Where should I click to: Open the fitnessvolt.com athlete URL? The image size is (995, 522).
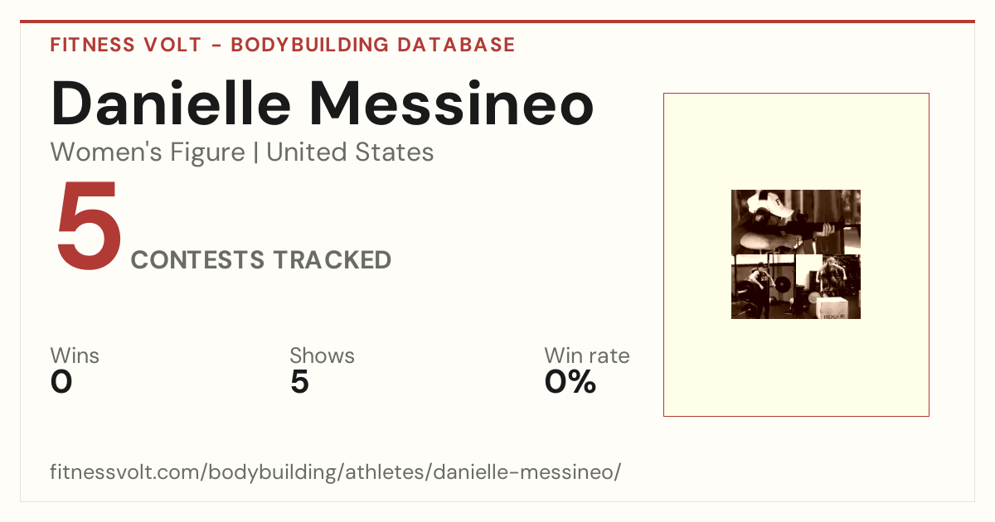(x=336, y=472)
